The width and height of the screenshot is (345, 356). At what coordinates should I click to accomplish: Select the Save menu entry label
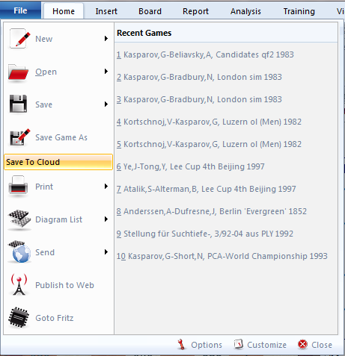43,104
